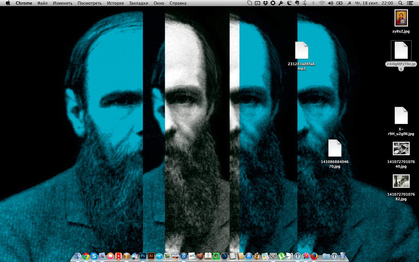Open the Файл menu

(x=42, y=3)
